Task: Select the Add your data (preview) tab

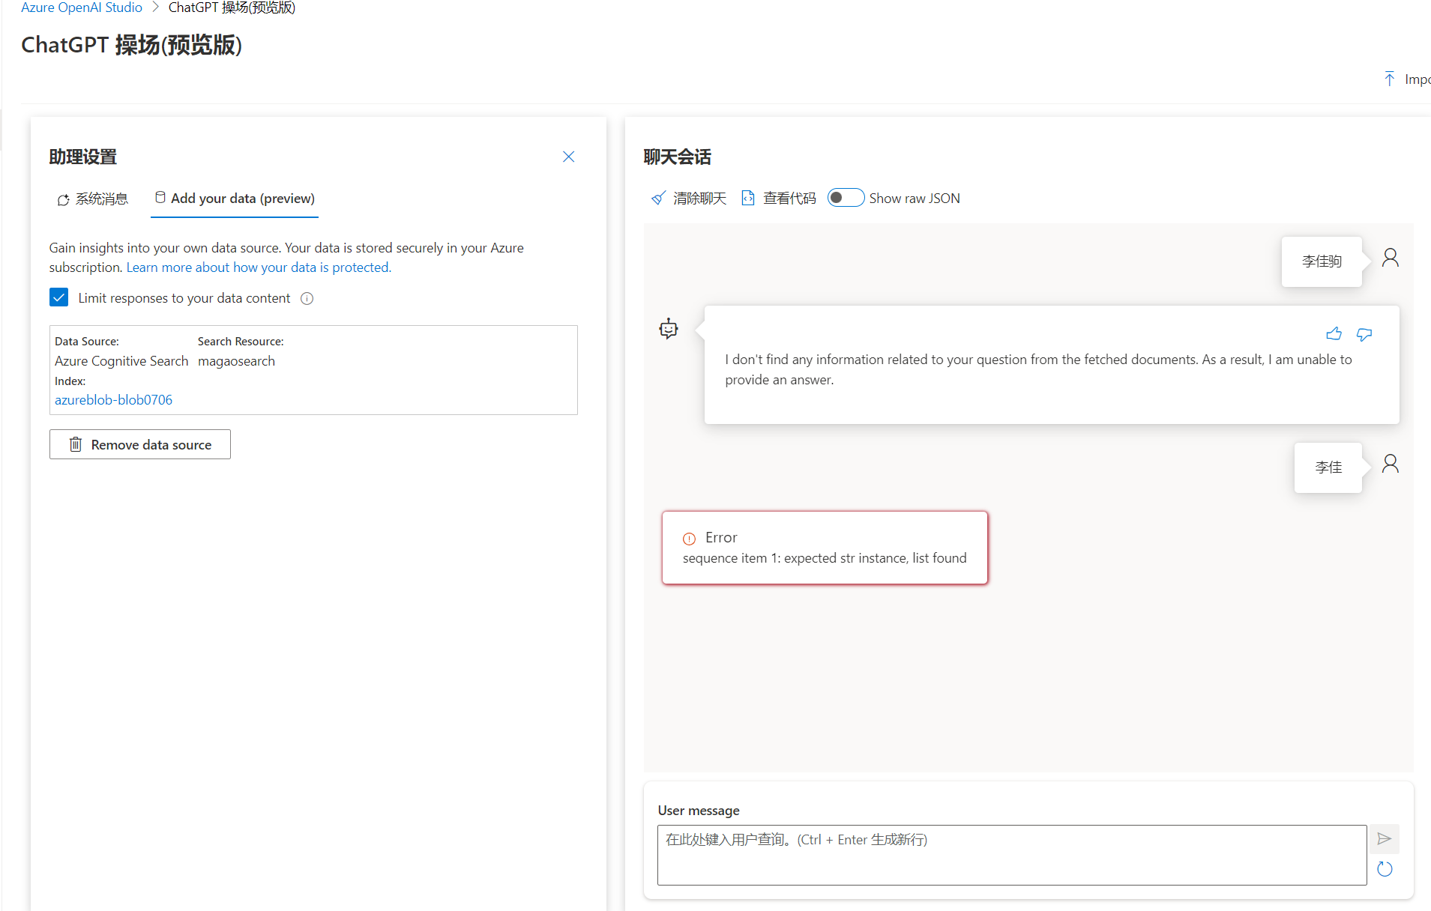Action: pyautogui.click(x=235, y=199)
